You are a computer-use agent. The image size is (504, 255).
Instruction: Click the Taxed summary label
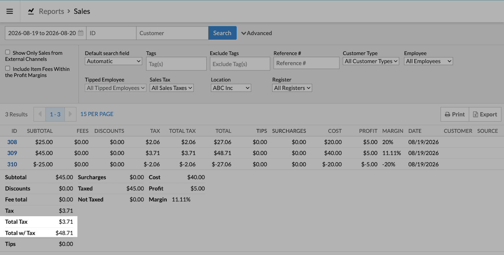tap(85, 188)
